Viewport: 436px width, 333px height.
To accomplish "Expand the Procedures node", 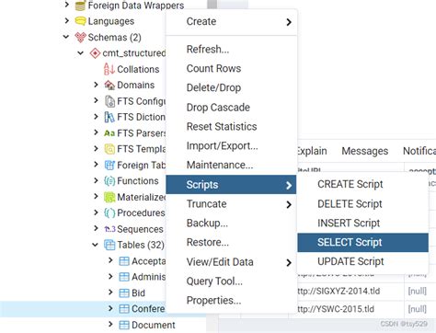I will [96, 212].
